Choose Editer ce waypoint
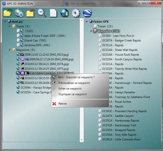 click(x=70, y=88)
